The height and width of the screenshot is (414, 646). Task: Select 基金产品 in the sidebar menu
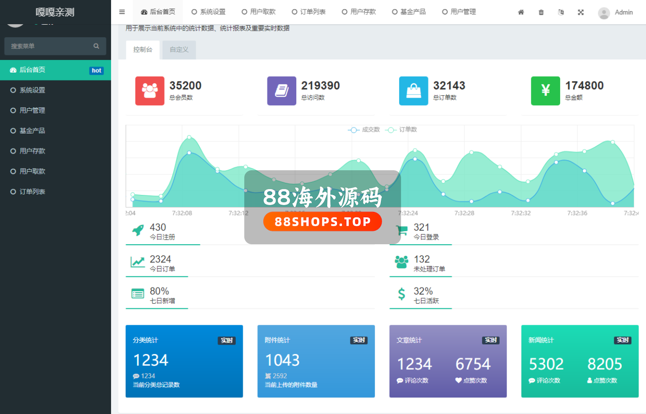point(32,130)
